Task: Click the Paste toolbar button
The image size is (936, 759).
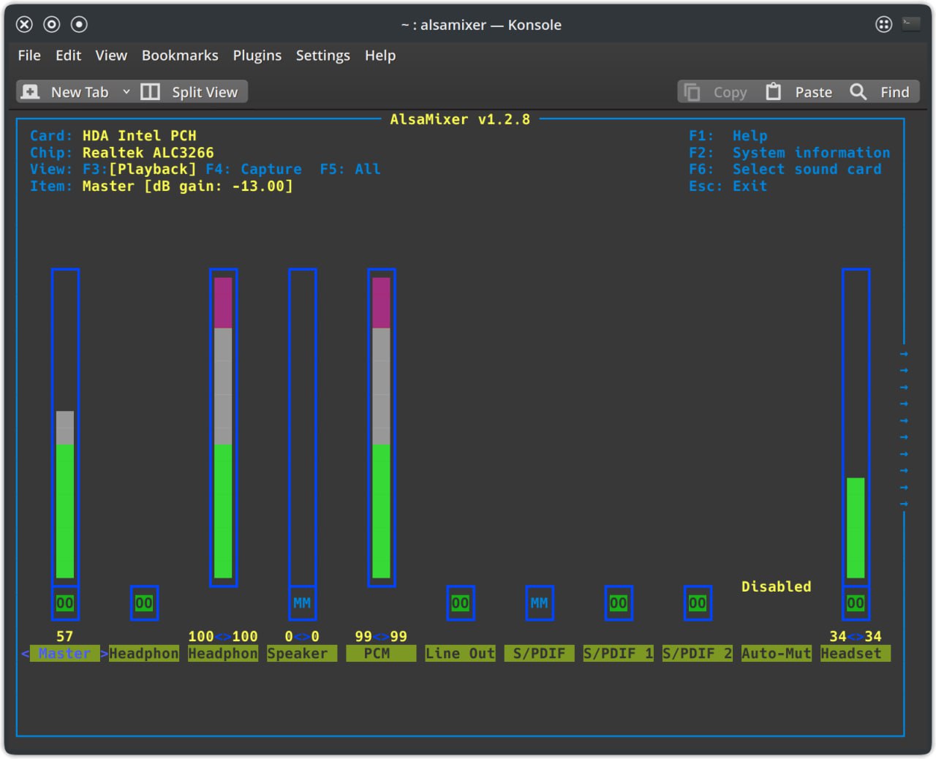Action: [799, 92]
